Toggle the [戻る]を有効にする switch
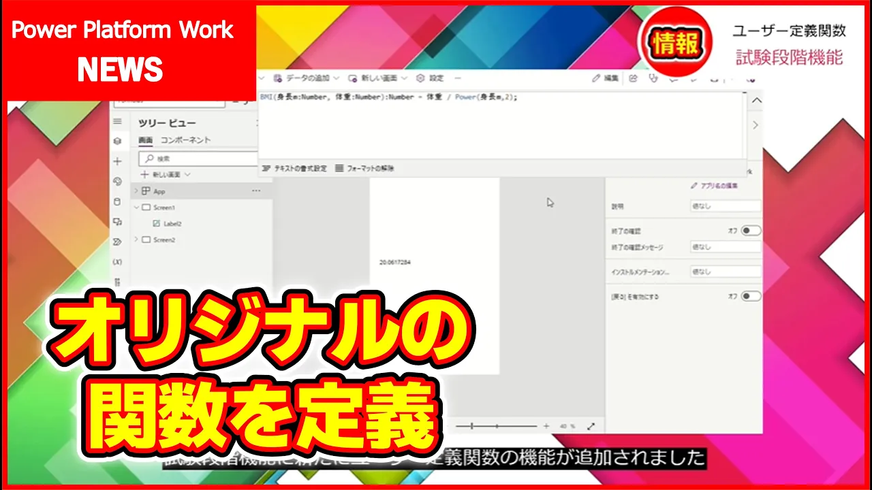This screenshot has width=872, height=490. [751, 296]
